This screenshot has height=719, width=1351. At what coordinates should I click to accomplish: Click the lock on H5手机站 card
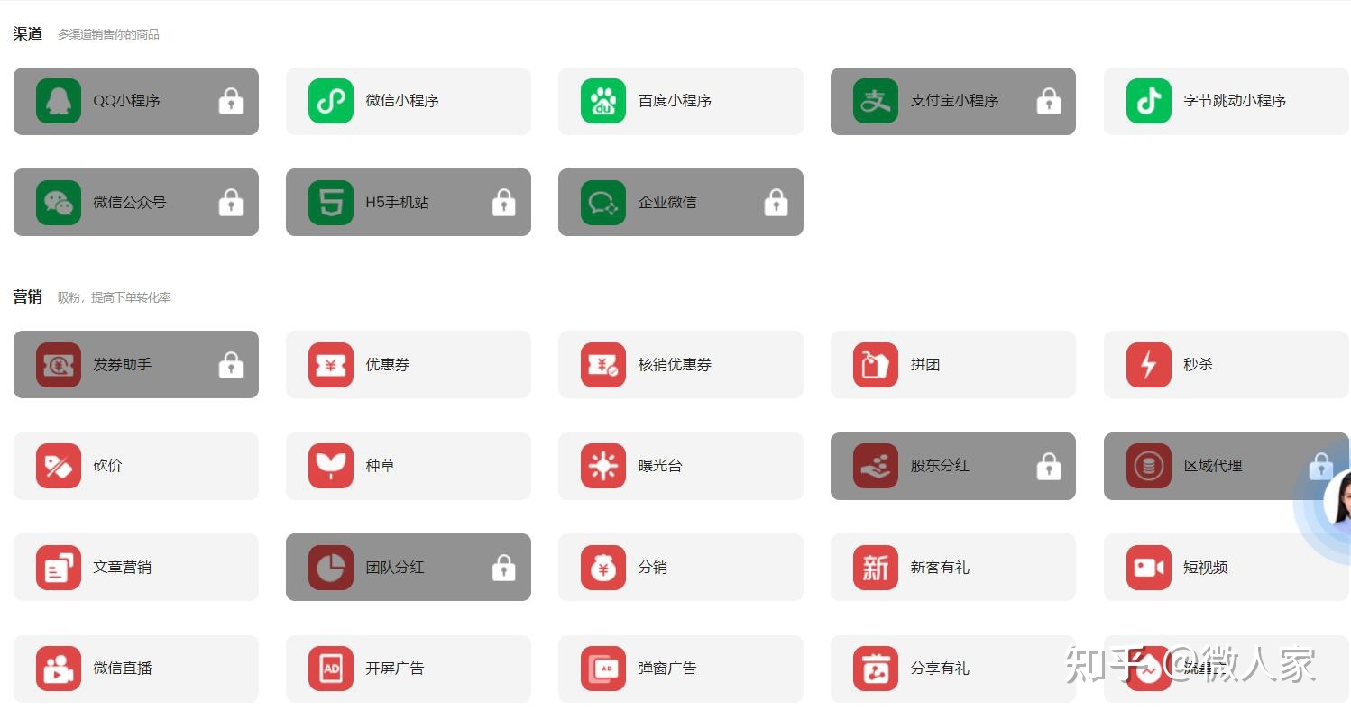pyautogui.click(x=504, y=203)
